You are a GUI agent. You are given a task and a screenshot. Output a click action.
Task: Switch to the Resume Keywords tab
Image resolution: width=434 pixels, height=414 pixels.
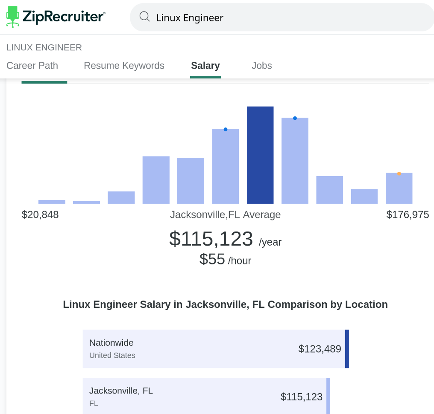pos(124,66)
